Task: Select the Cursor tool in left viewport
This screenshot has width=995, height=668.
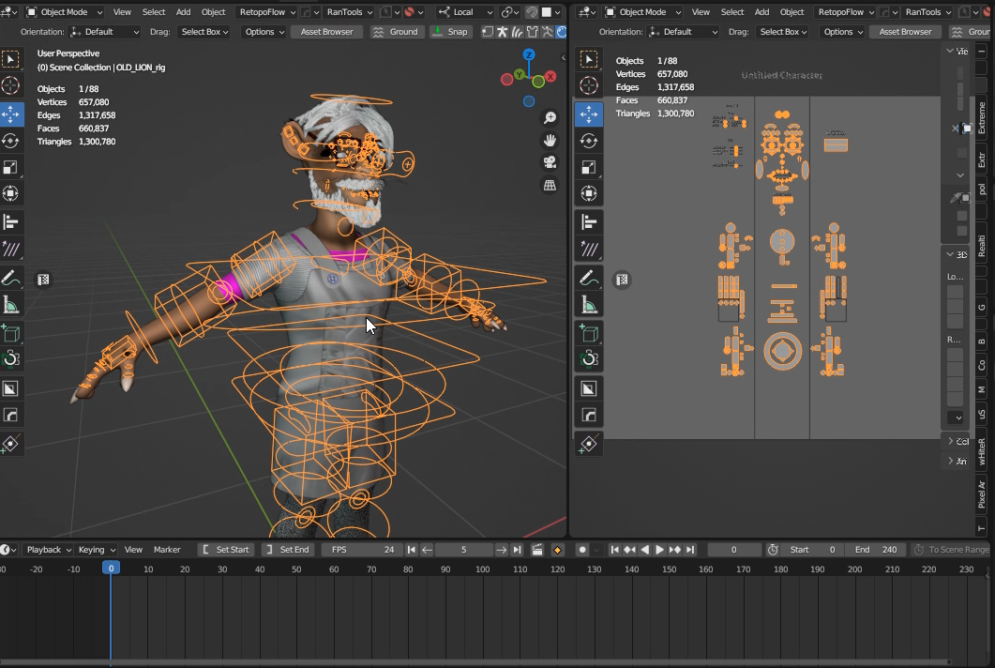Action: tap(10, 86)
